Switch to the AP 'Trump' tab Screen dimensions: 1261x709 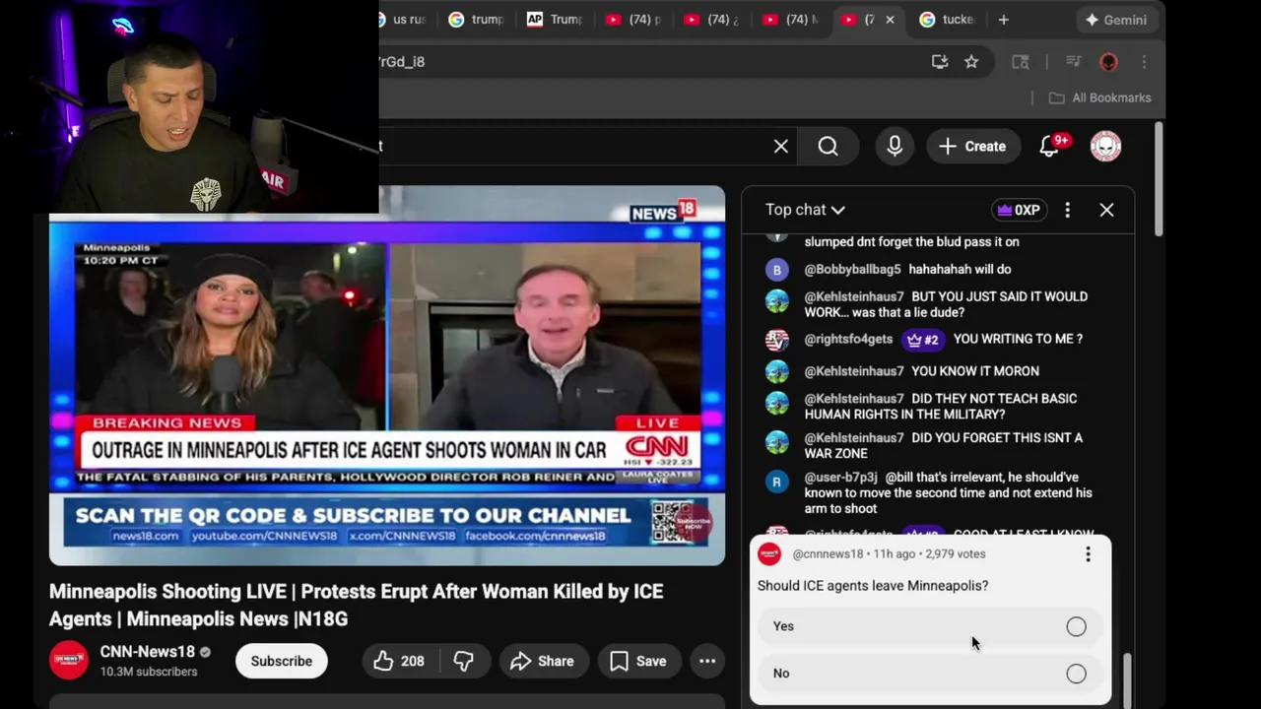556,20
